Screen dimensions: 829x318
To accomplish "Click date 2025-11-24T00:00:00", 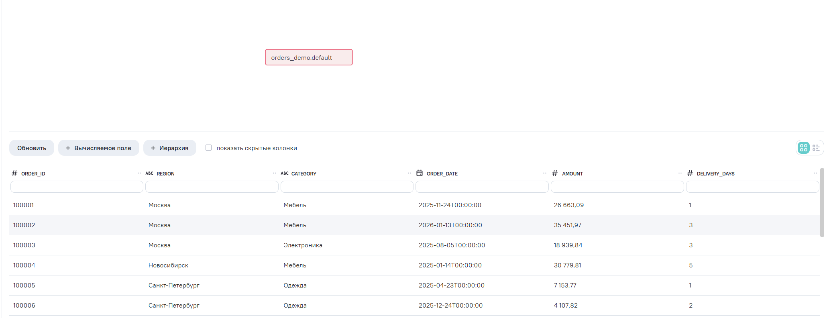I will tap(450, 205).
